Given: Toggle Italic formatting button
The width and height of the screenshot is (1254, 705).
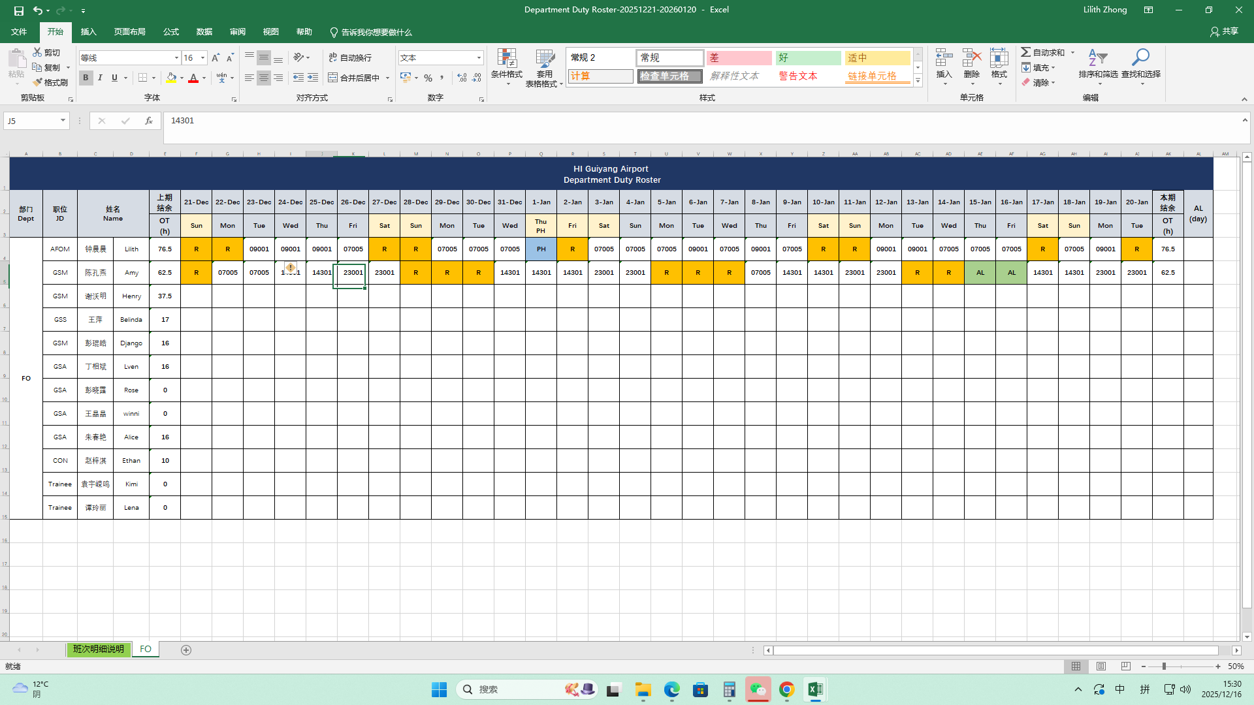Looking at the screenshot, I should pos(100,78).
